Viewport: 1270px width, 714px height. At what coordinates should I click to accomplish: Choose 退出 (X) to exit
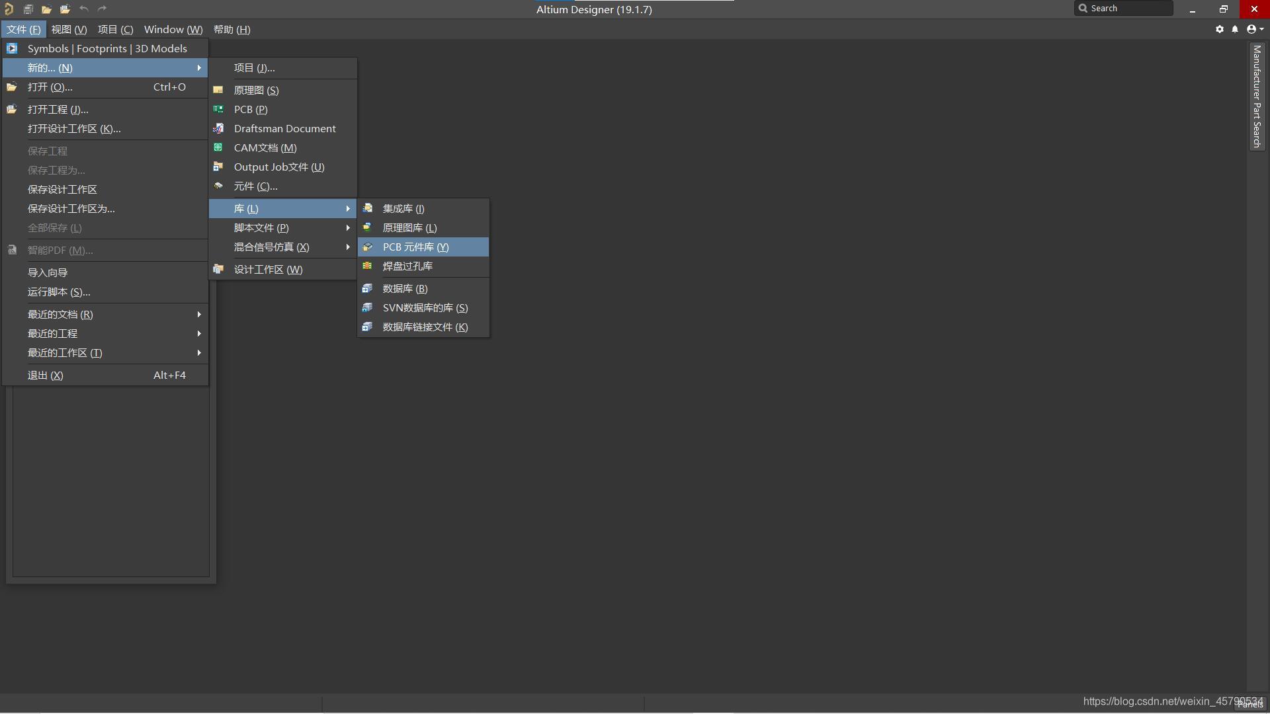[x=106, y=375]
